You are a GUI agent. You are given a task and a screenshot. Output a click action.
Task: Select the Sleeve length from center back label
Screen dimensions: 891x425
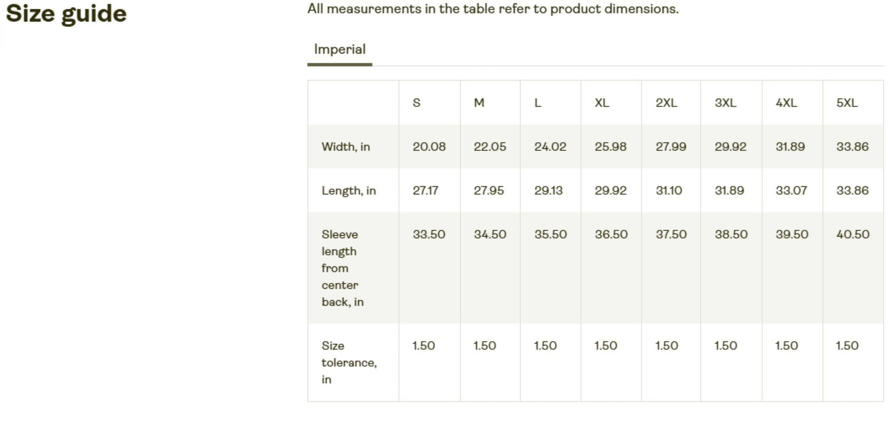(342, 268)
